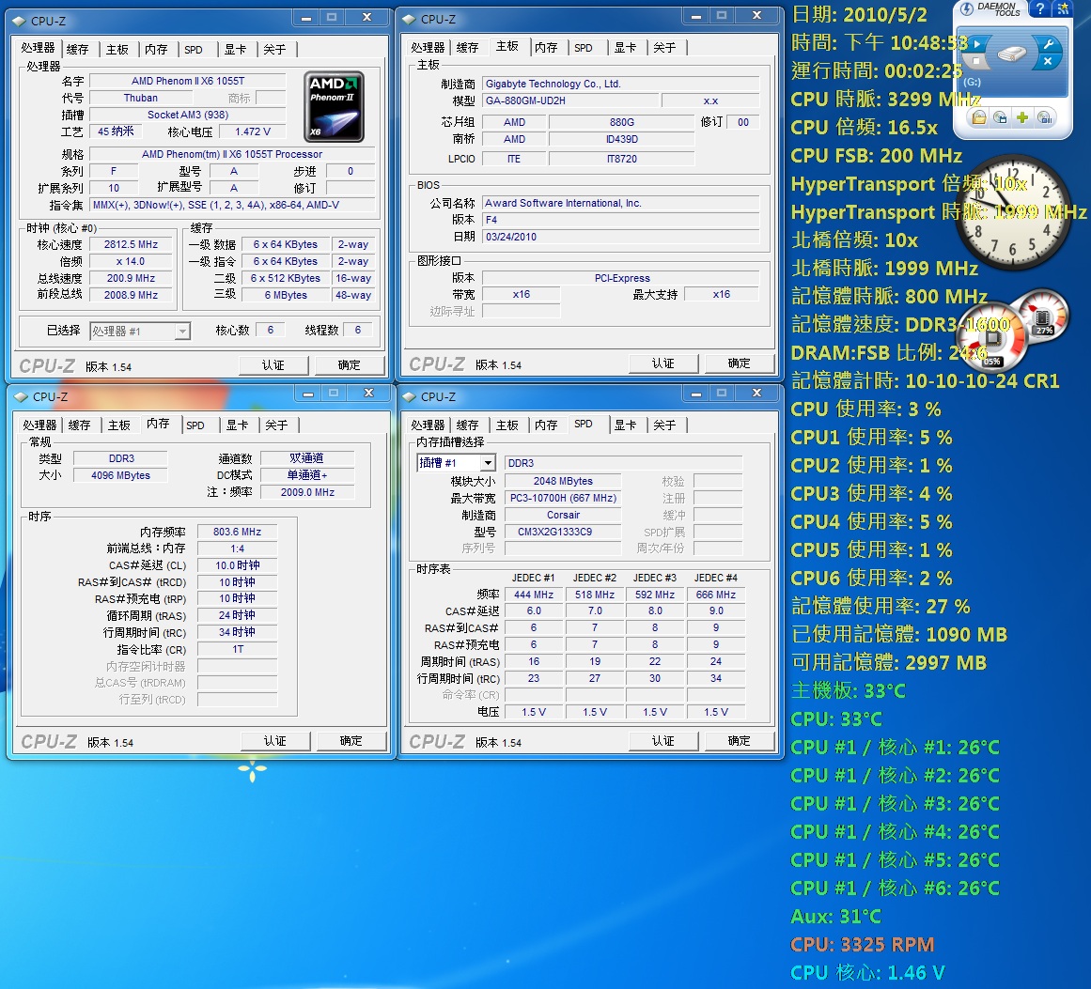
Task: Click the folder-with-disc icon in DAEMON Tools gadget
Action: pos(978,117)
